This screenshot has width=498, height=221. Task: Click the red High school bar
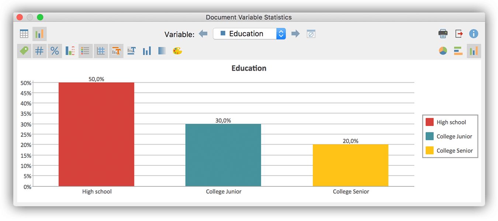click(x=96, y=134)
